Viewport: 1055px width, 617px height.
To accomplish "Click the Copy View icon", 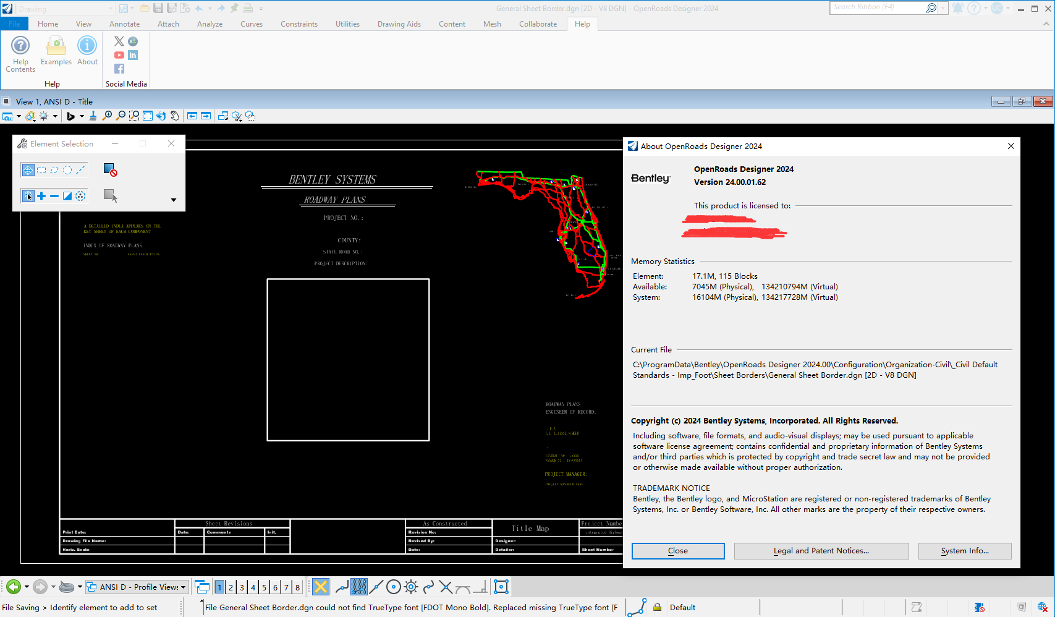I will [223, 116].
